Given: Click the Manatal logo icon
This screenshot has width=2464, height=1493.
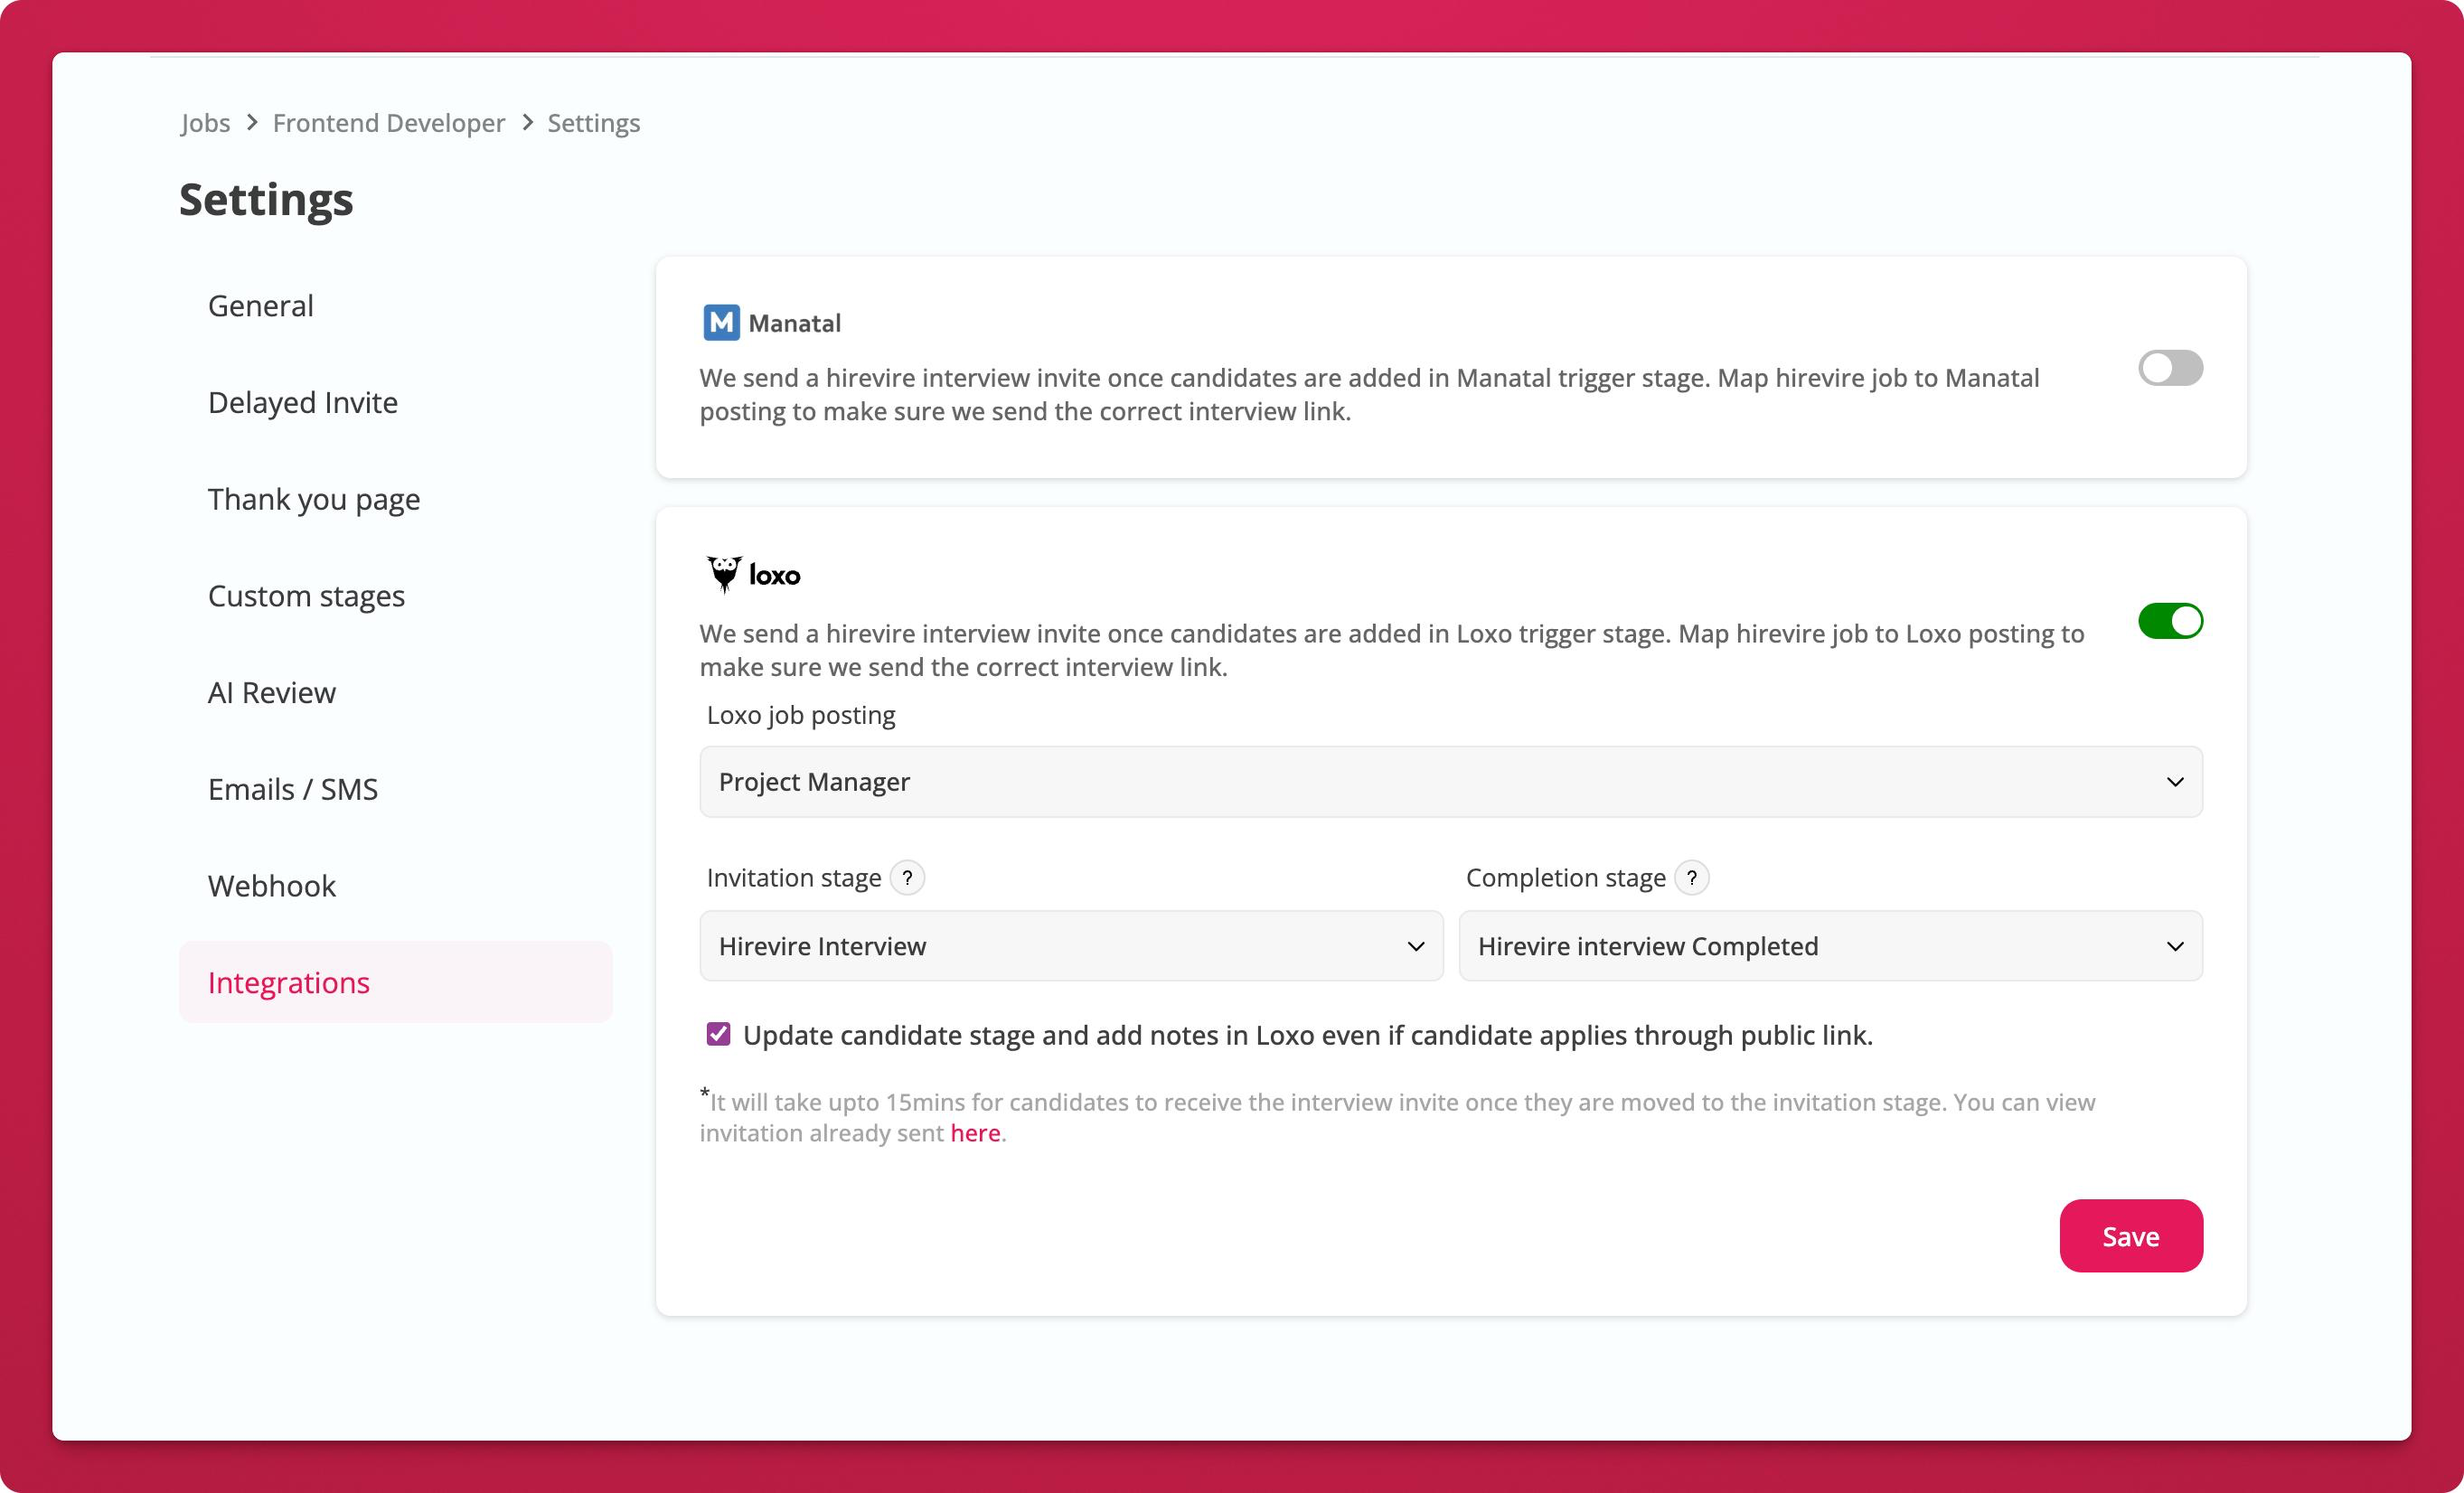Looking at the screenshot, I should (721, 323).
